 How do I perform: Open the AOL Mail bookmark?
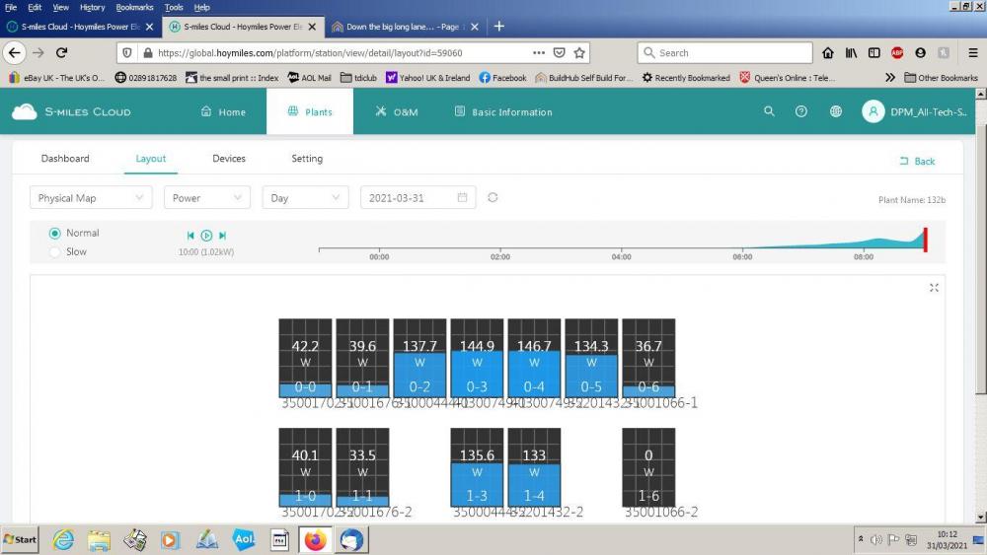pos(309,77)
